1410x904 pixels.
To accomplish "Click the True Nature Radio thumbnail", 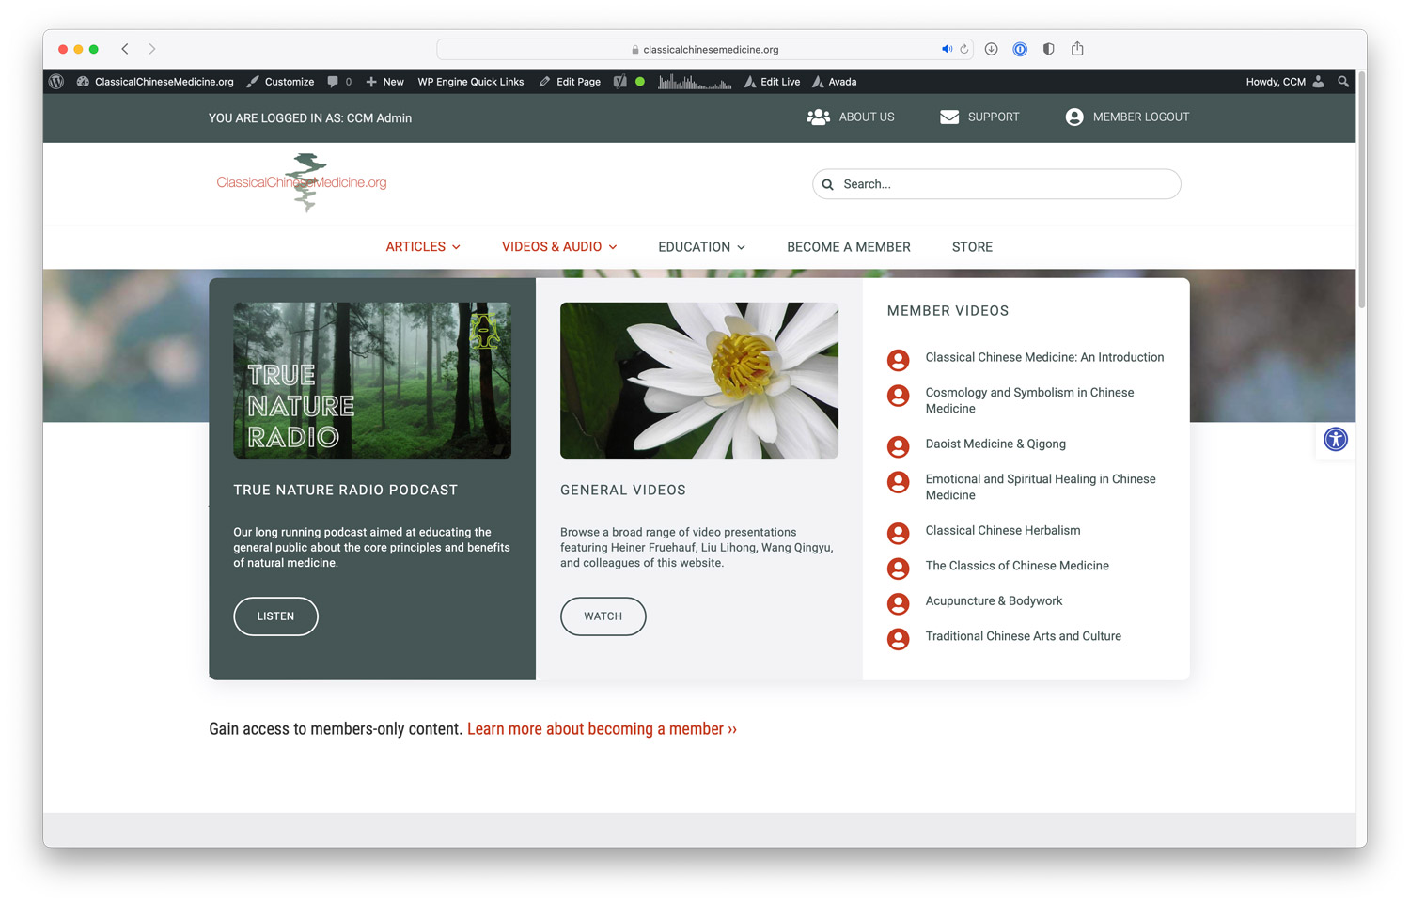I will pyautogui.click(x=372, y=381).
